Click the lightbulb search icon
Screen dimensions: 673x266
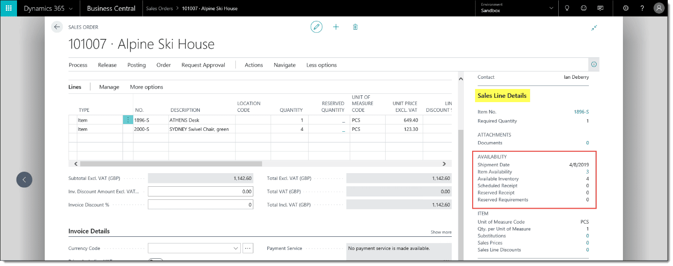pyautogui.click(x=567, y=8)
